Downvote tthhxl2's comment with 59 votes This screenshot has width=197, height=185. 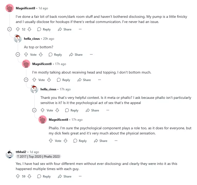coord(29,176)
